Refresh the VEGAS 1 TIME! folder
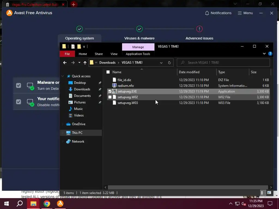The height and width of the screenshot is (209, 279). point(169,63)
